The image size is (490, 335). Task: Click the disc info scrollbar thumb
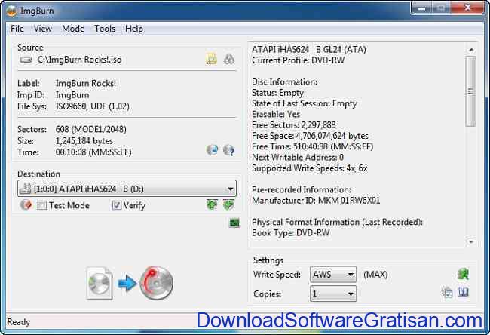point(470,91)
